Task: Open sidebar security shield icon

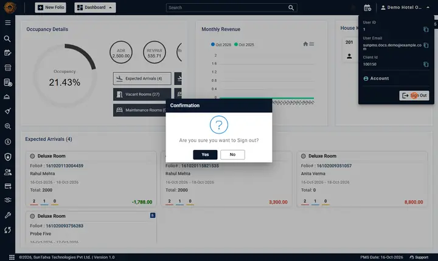Action: [8, 157]
